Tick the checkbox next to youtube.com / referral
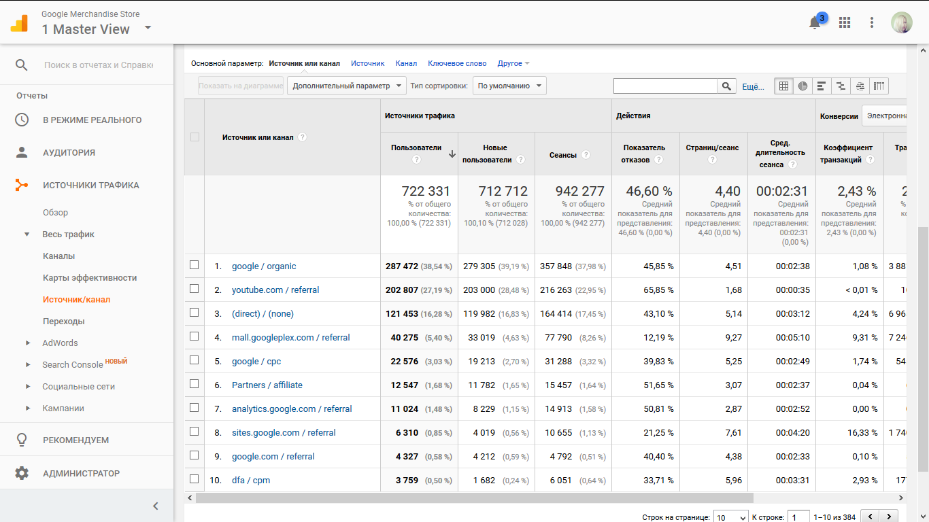This screenshot has height=522, width=929. (x=195, y=290)
